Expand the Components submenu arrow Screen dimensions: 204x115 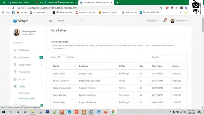tap(42, 65)
